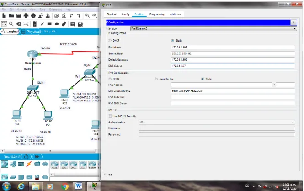
Task: Click the IP Address input field
Action: 233,47
